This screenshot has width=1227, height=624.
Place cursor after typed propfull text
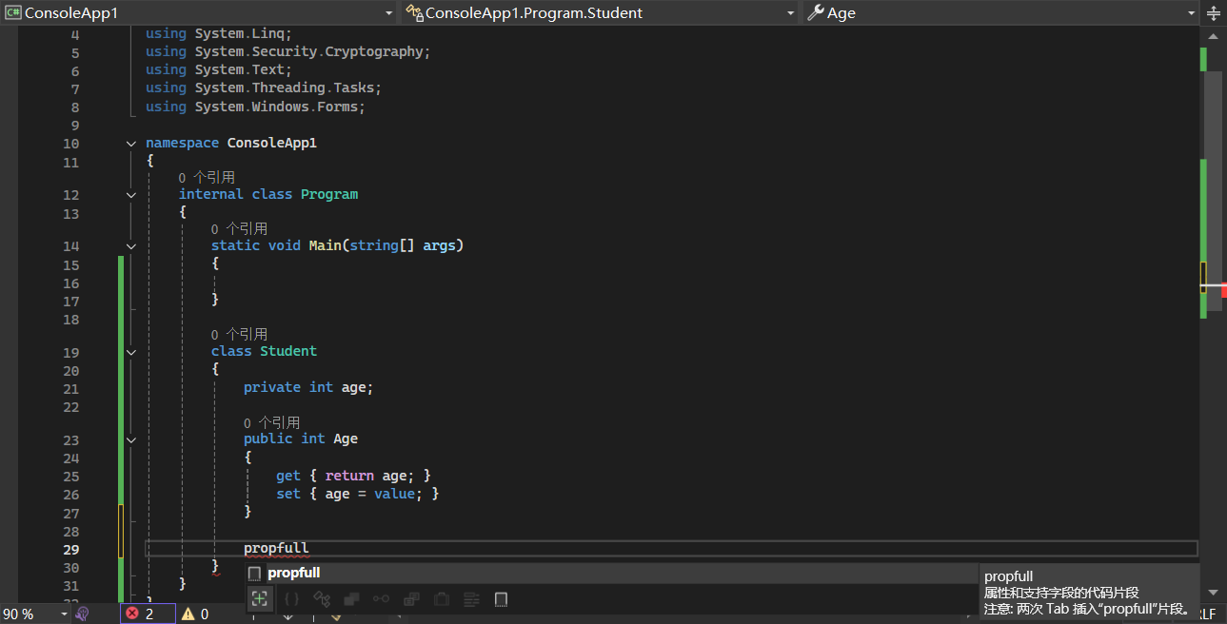309,548
